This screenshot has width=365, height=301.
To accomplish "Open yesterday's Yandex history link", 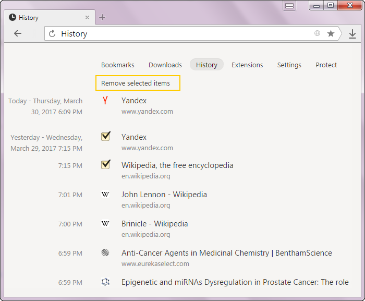I will tap(134, 137).
